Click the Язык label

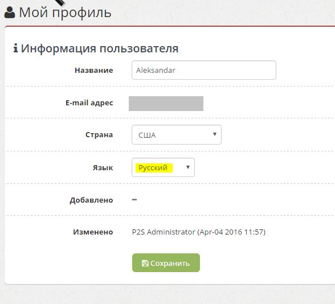[x=103, y=167]
